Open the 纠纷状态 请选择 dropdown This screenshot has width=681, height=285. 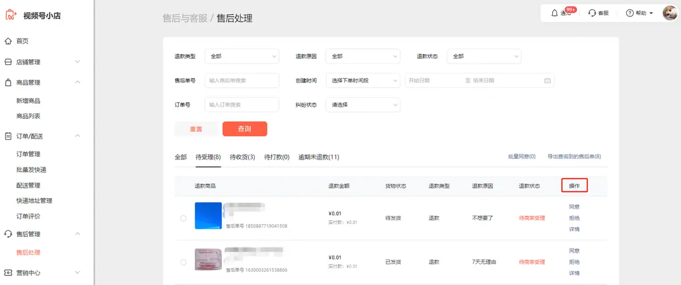coord(363,104)
